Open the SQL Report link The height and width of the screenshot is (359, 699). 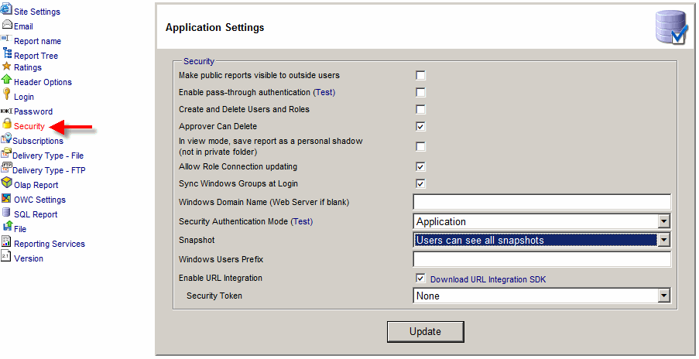(36, 214)
